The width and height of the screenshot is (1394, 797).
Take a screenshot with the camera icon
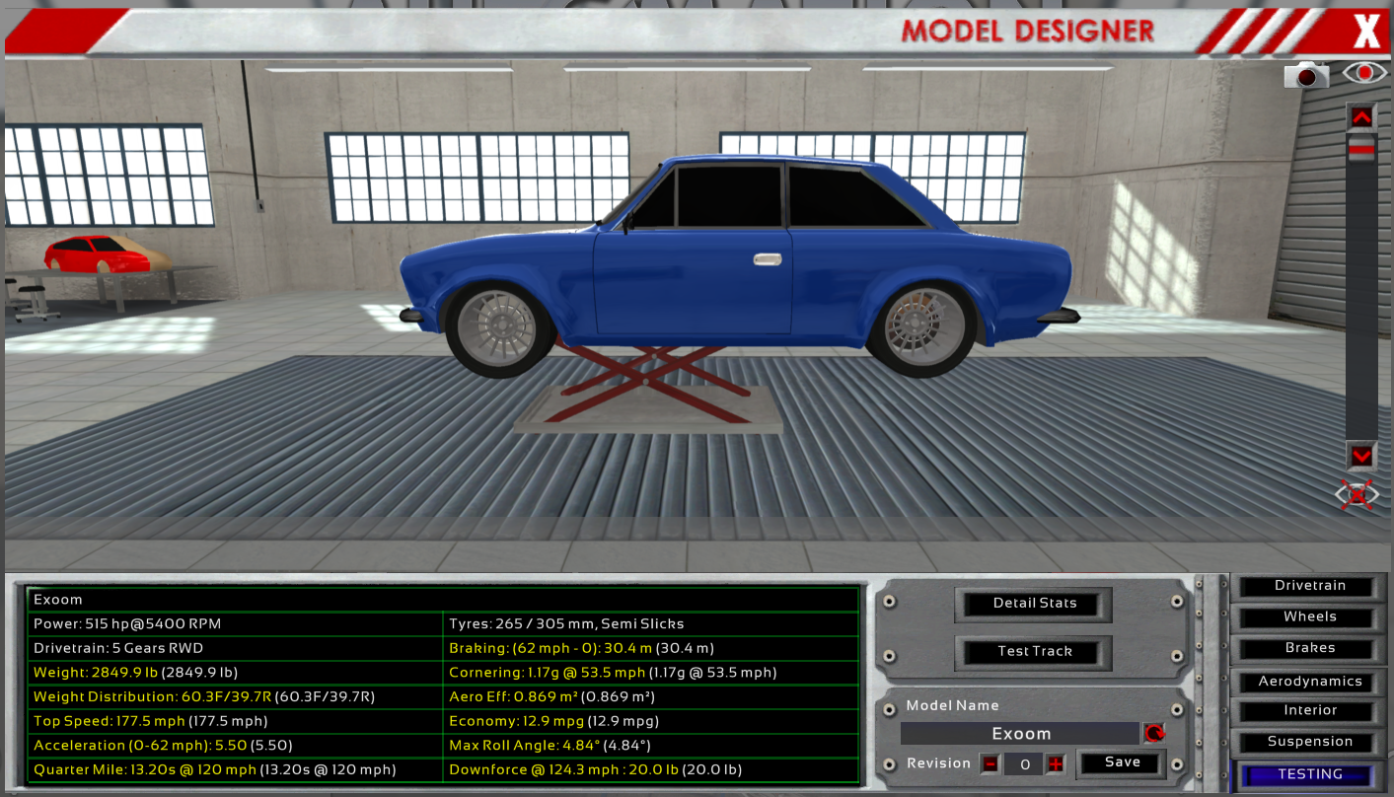(x=1305, y=74)
